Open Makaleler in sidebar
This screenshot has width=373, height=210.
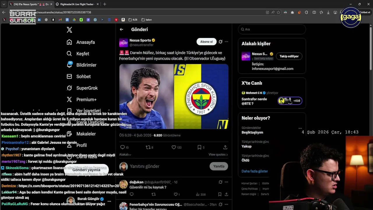(81, 134)
